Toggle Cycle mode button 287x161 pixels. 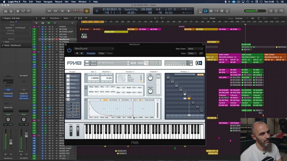(87, 11)
